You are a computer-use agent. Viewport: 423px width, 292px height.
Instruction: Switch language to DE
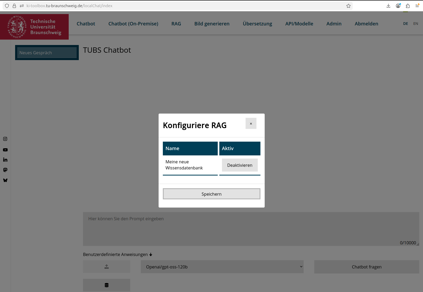[x=405, y=24]
